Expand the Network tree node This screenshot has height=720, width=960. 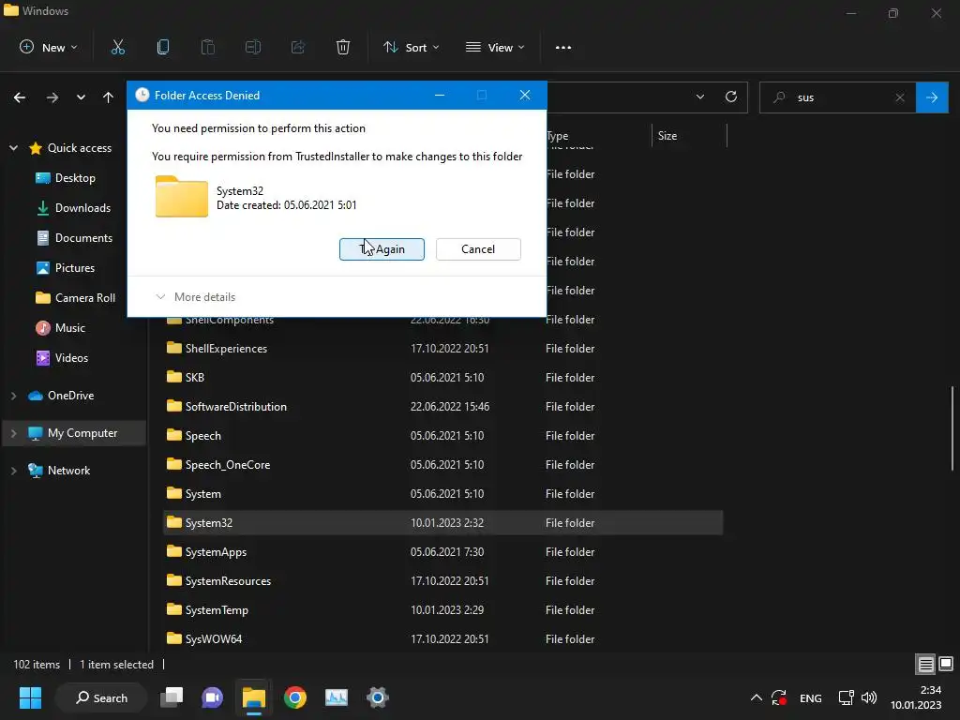[13, 471]
